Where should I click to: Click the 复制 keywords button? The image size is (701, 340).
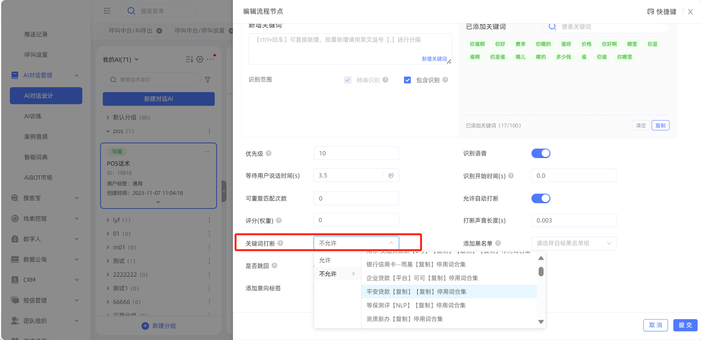660,125
